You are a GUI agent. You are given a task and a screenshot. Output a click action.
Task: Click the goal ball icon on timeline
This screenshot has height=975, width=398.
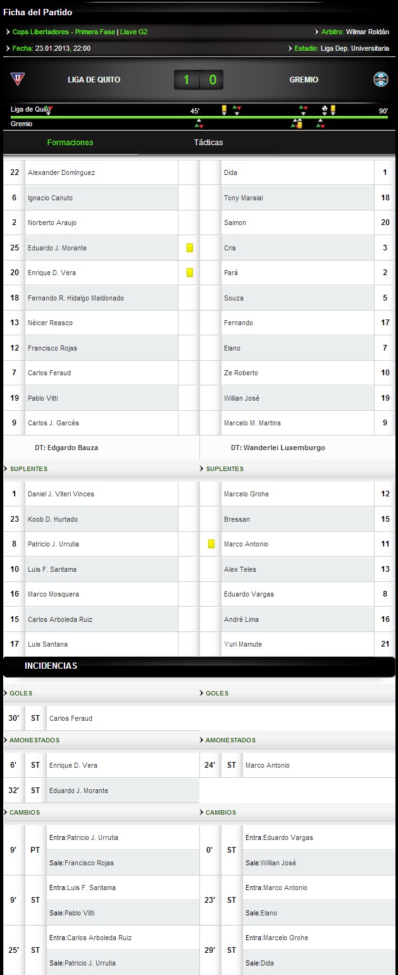click(325, 108)
